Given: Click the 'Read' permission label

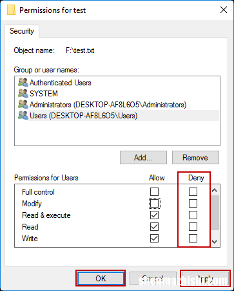Looking at the screenshot, I should click(30, 227).
